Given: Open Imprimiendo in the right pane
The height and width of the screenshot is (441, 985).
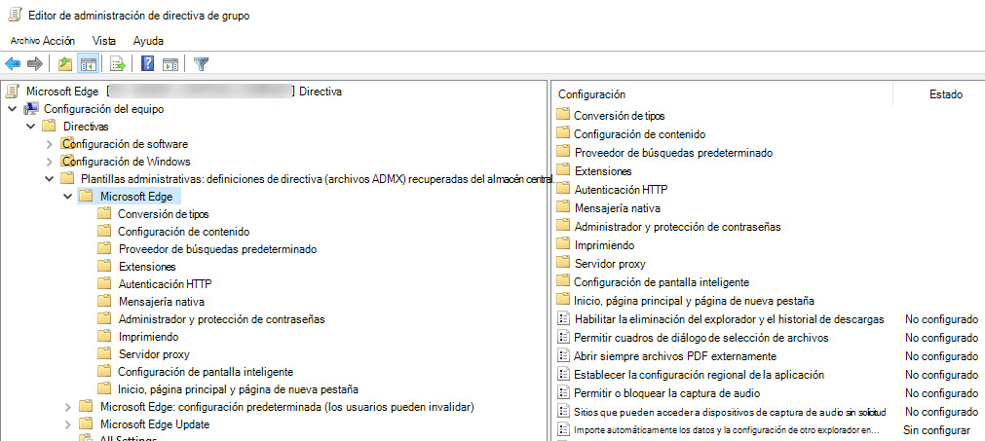Looking at the screenshot, I should [x=604, y=245].
